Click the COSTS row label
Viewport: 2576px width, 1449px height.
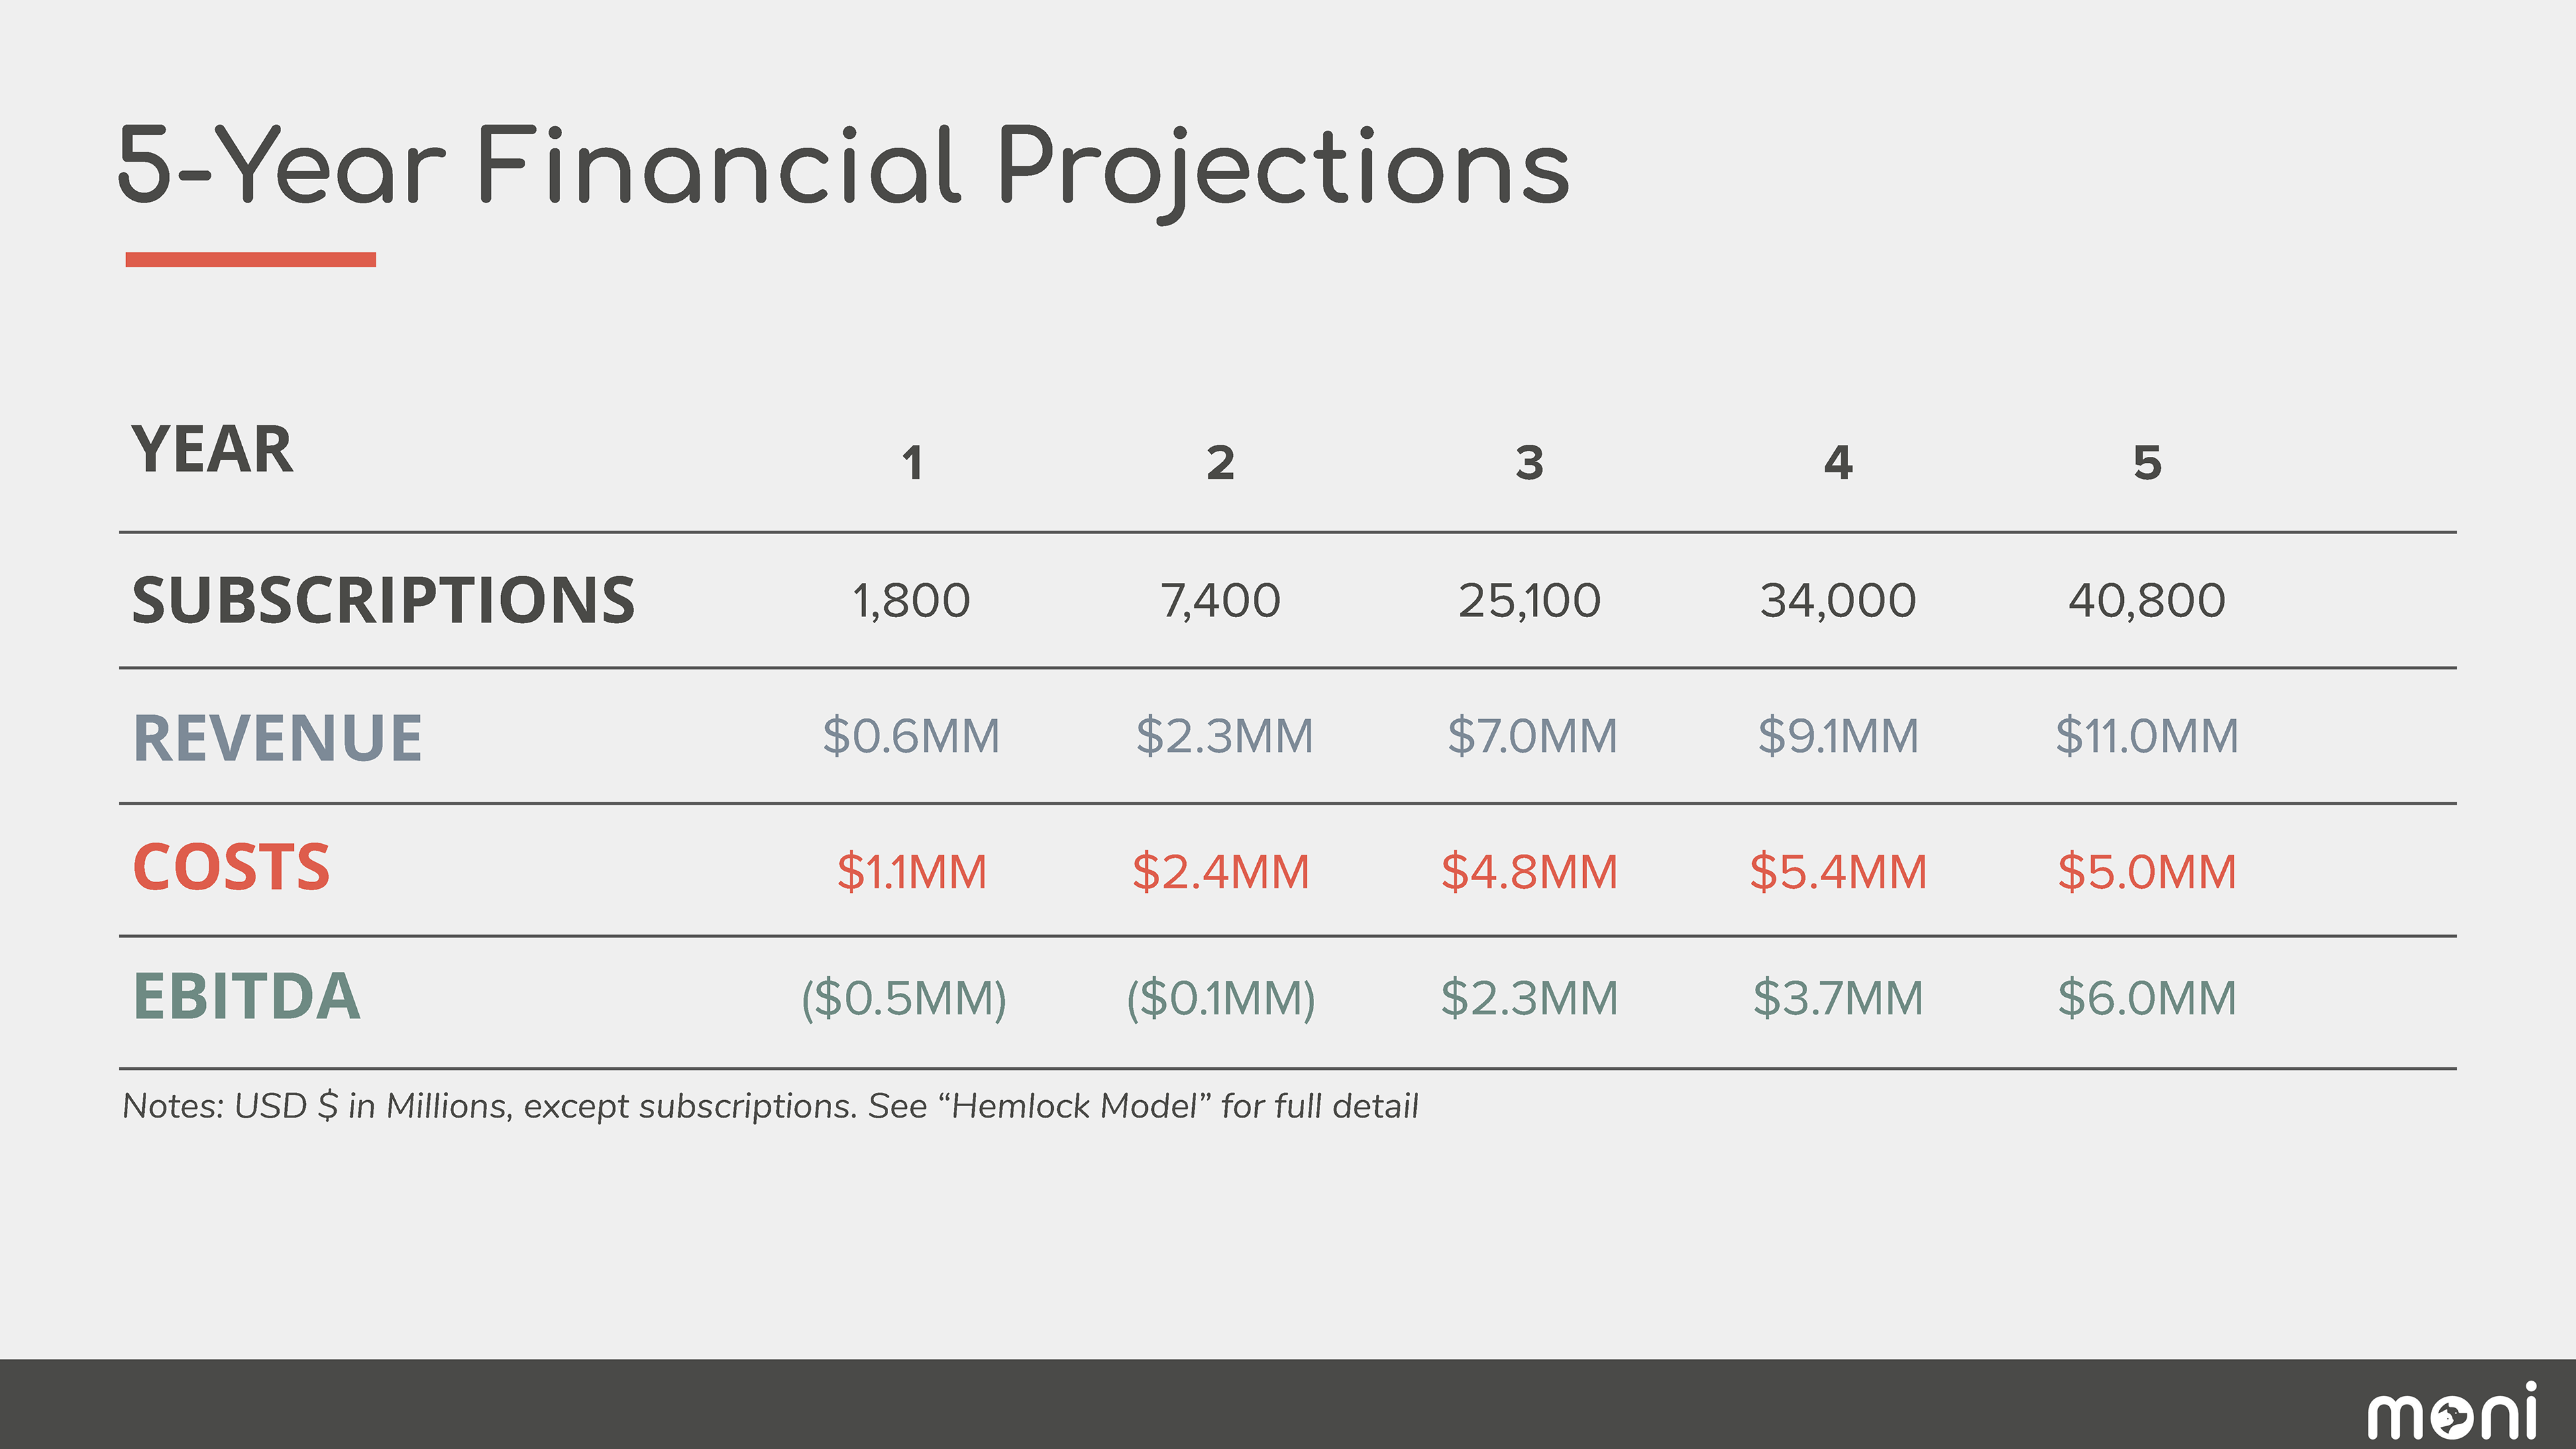(x=231, y=867)
